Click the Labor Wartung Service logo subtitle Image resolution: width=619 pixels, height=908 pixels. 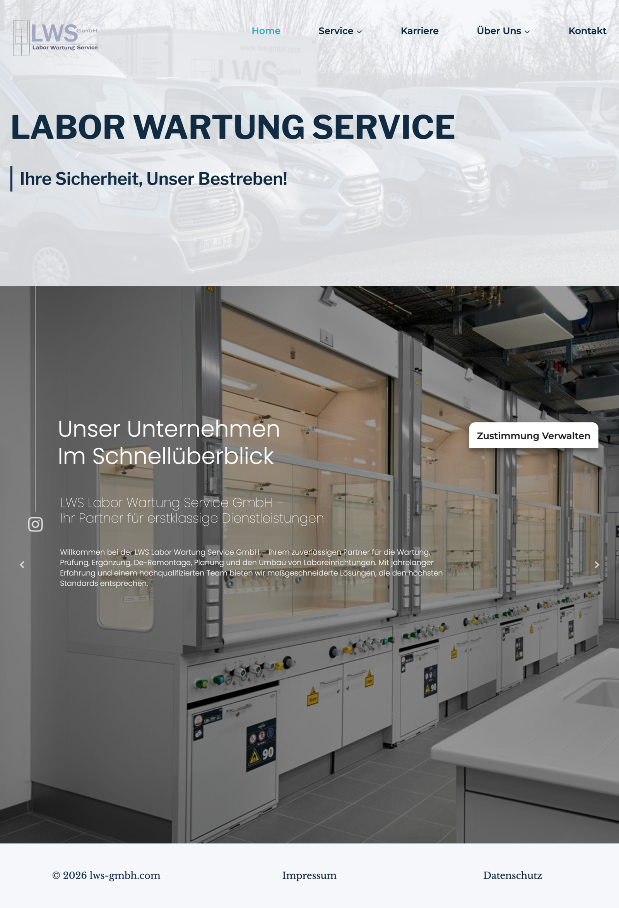[x=65, y=47]
